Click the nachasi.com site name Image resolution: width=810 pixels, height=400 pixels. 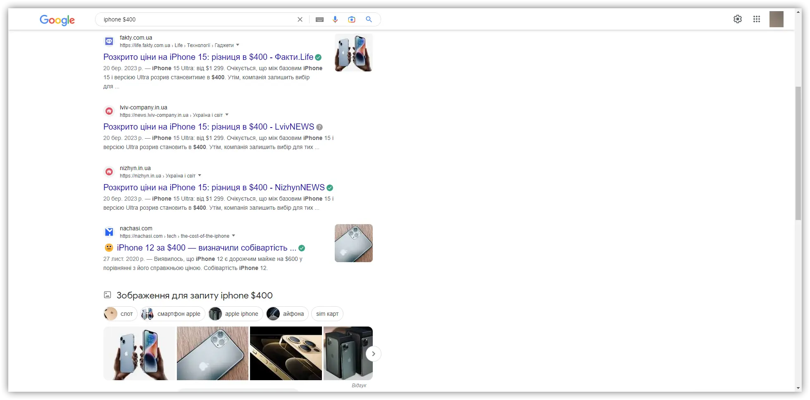(136, 228)
